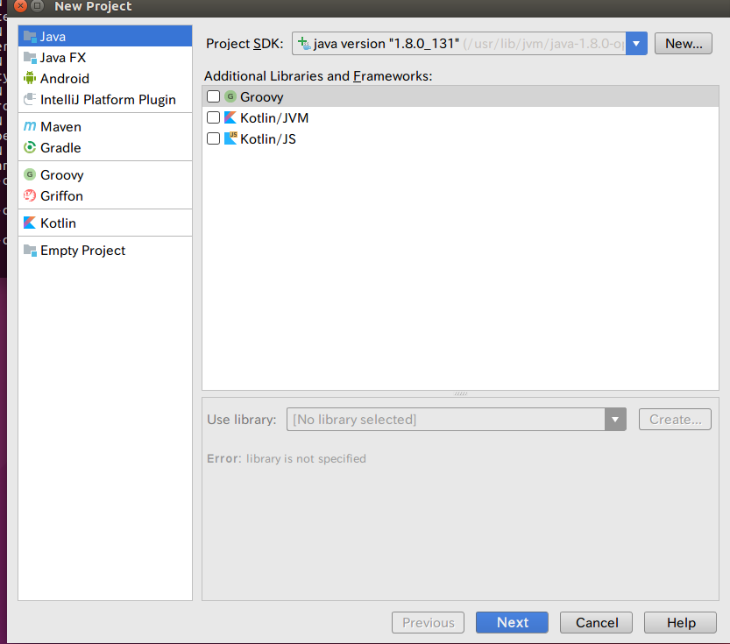Viewport: 730px width, 644px height.
Task: Select Kotlin project type in sidebar
Action: tap(105, 223)
